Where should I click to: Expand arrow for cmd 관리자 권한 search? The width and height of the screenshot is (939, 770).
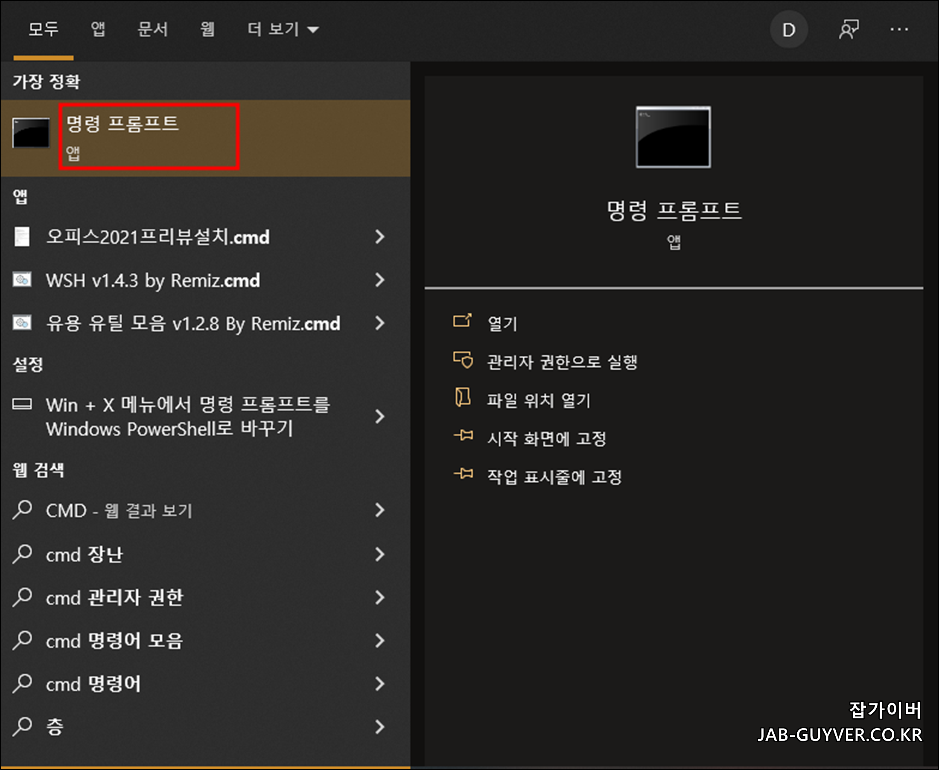(380, 598)
